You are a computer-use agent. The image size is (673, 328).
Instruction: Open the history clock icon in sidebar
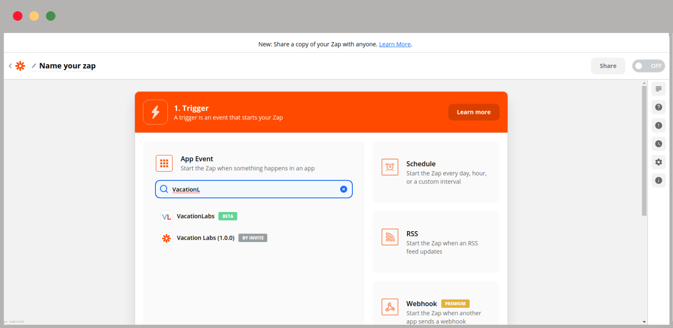pos(658,144)
